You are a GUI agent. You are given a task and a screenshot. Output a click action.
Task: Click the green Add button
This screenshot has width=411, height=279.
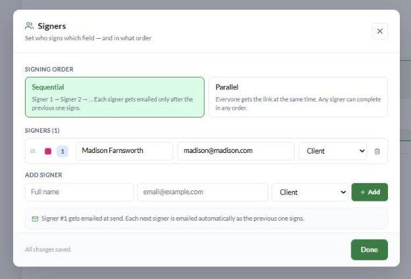(370, 192)
